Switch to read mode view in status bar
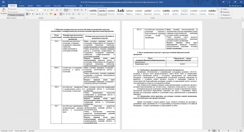Screen dimensions: 244x132 (x=209, y=131)
